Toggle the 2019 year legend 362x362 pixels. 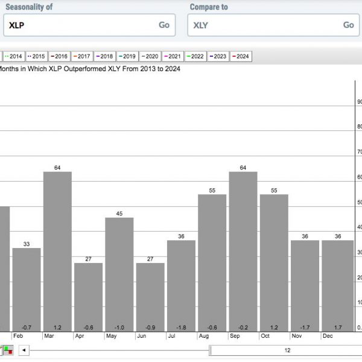pos(127,56)
